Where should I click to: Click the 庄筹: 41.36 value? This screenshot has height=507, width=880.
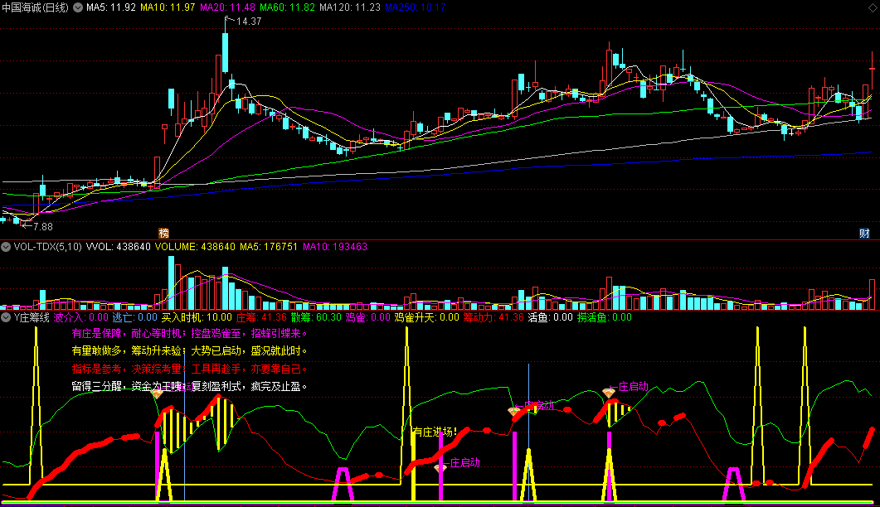pyautogui.click(x=261, y=317)
